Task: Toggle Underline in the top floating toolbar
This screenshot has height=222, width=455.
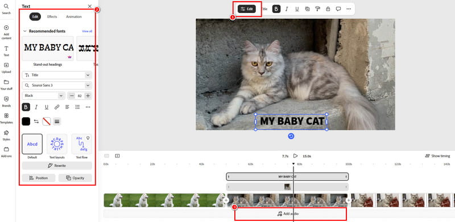Action: 297,9
